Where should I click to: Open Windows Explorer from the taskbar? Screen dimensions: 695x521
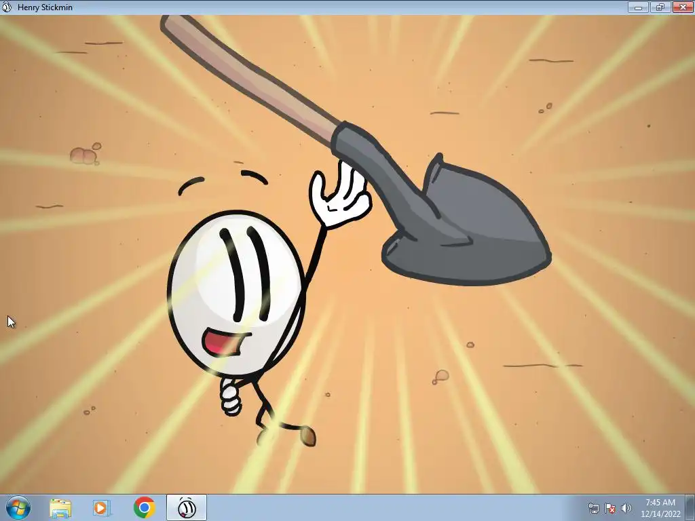click(x=60, y=508)
